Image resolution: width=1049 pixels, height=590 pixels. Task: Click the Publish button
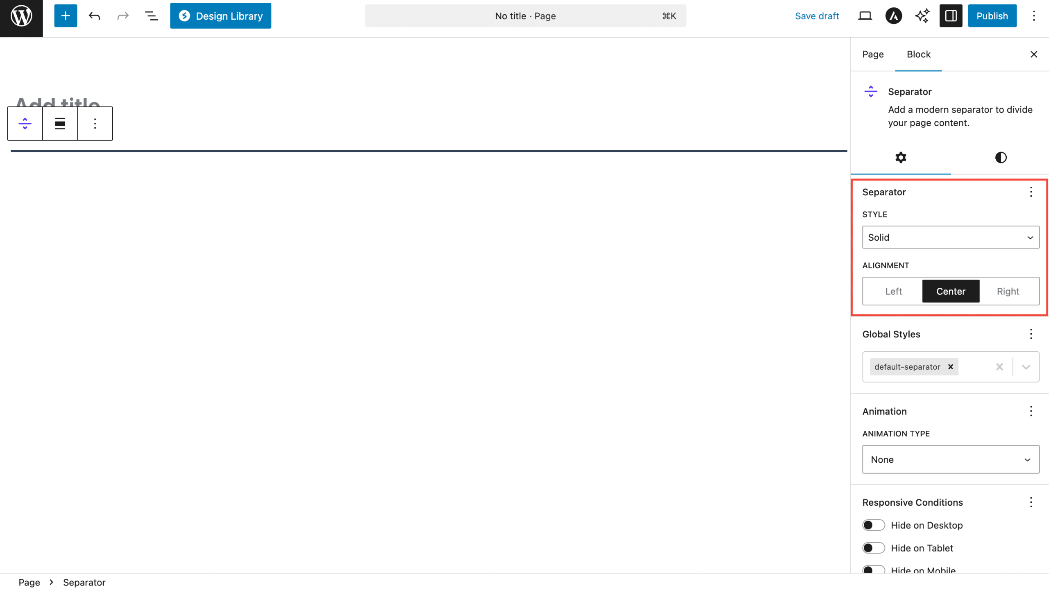(992, 16)
